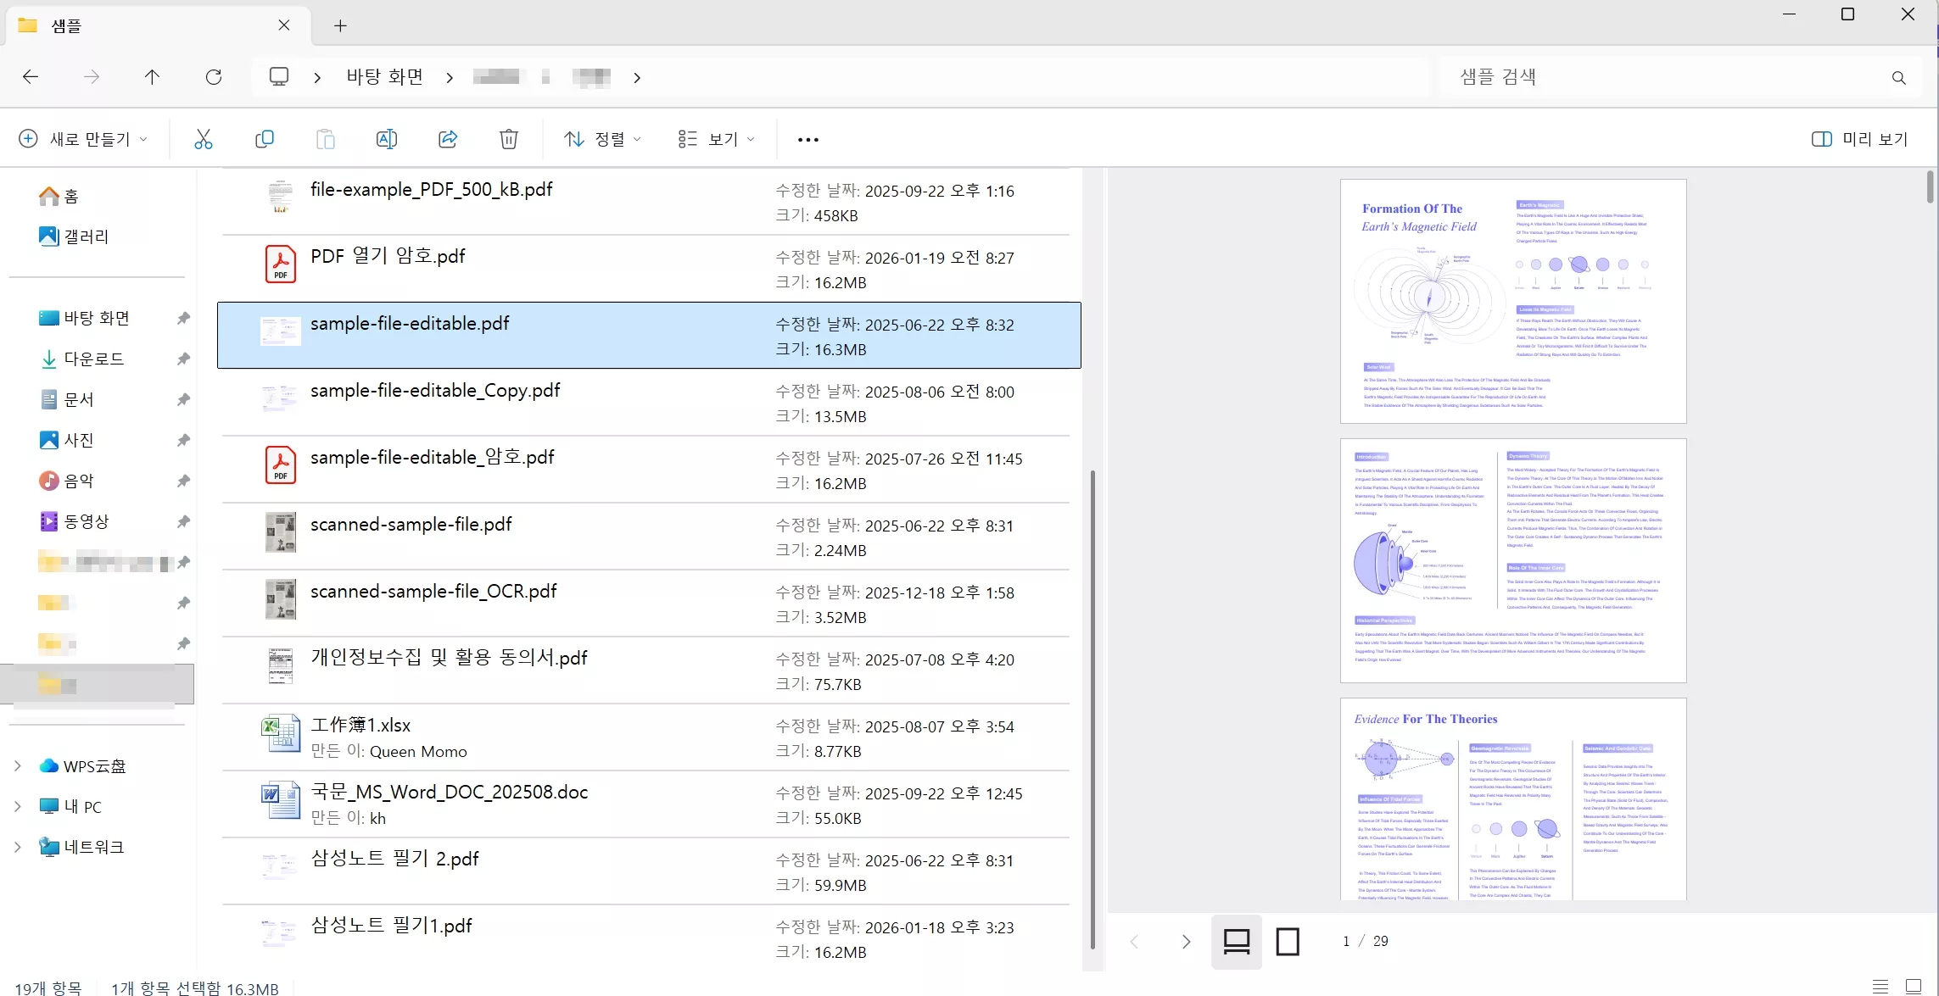The height and width of the screenshot is (996, 1939).
Task: Click the Rename icon in toolbar
Action: click(387, 139)
